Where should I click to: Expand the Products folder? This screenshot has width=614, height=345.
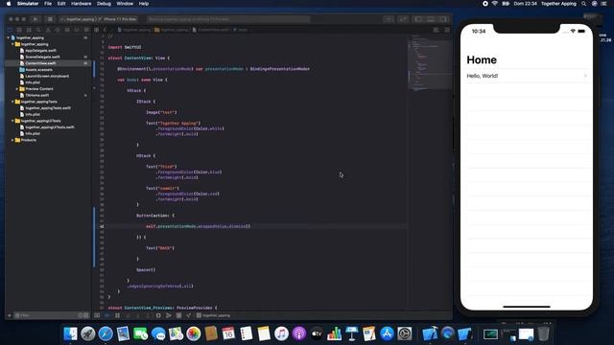tap(12, 140)
